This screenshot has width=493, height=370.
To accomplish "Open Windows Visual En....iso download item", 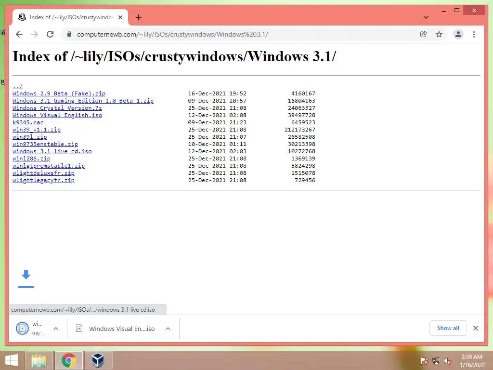I will (116, 329).
